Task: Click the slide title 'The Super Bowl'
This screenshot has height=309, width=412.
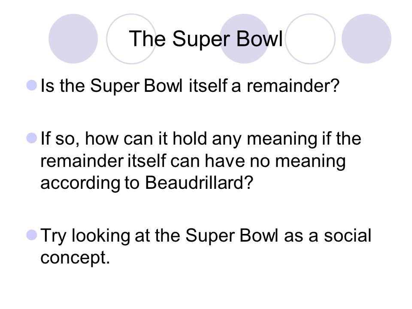Action: tap(206, 39)
